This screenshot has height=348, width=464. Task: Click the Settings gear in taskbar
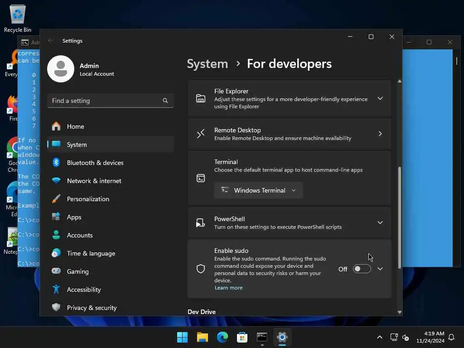click(x=282, y=337)
